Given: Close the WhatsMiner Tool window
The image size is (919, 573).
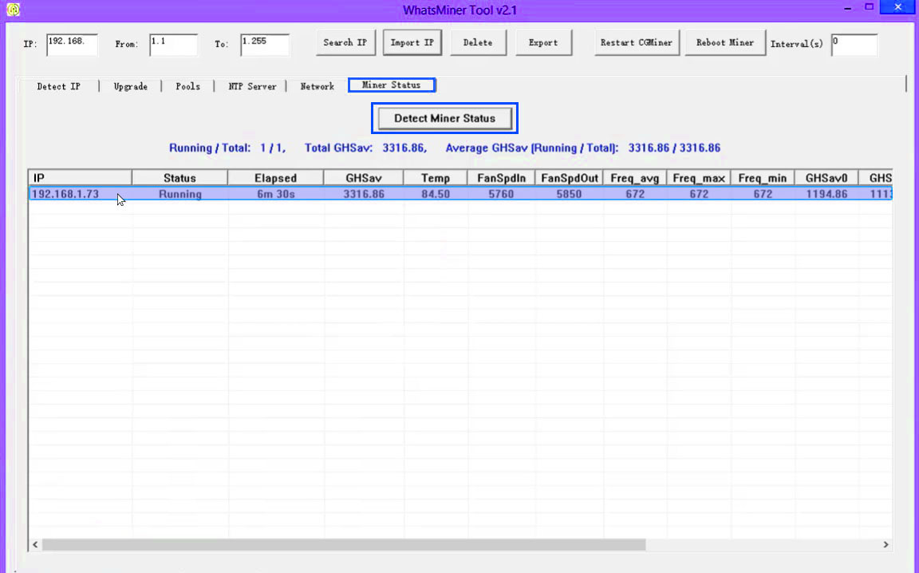Looking at the screenshot, I should point(897,7).
